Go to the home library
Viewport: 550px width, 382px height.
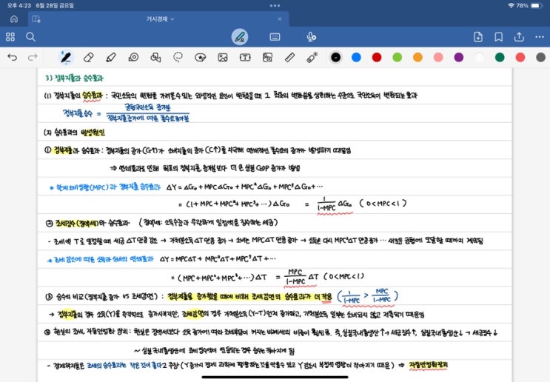pyautogui.click(x=14, y=19)
